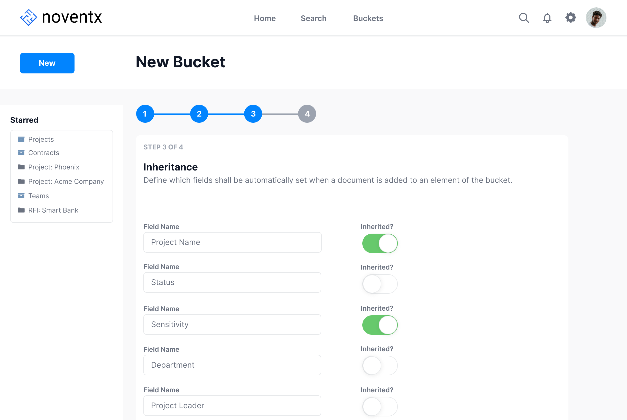Screen dimensions: 627x420
Task: Click the noventx brand name
Action: (72, 17)
